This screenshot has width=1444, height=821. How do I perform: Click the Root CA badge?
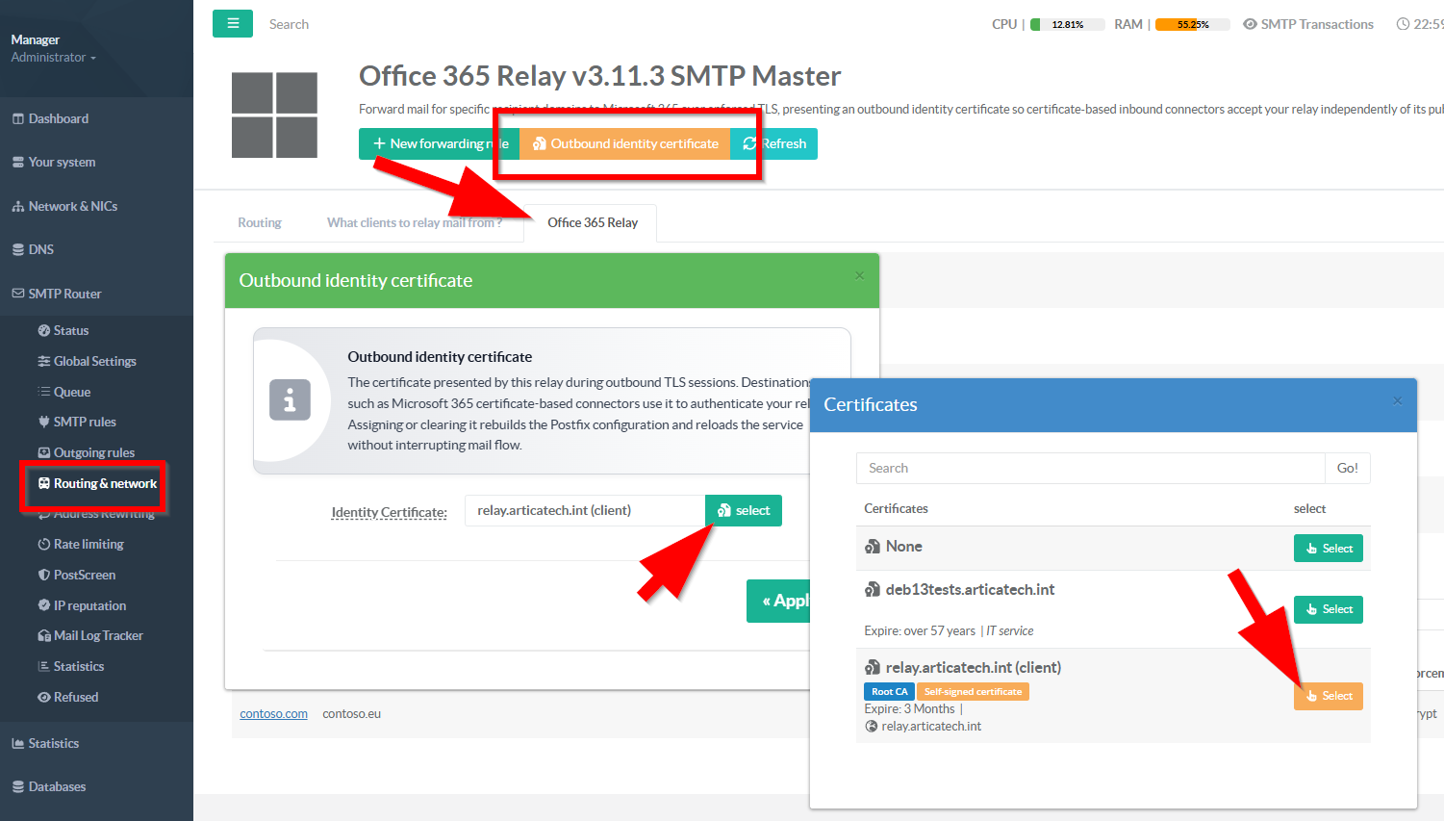point(889,692)
